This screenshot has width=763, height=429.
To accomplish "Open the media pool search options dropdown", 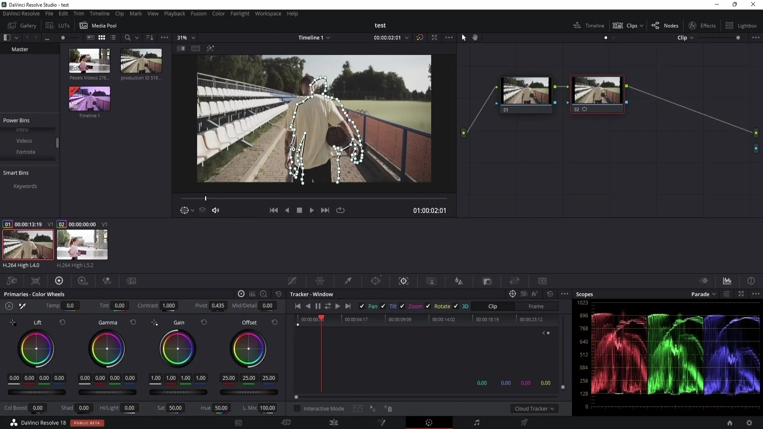I will tap(137, 37).
